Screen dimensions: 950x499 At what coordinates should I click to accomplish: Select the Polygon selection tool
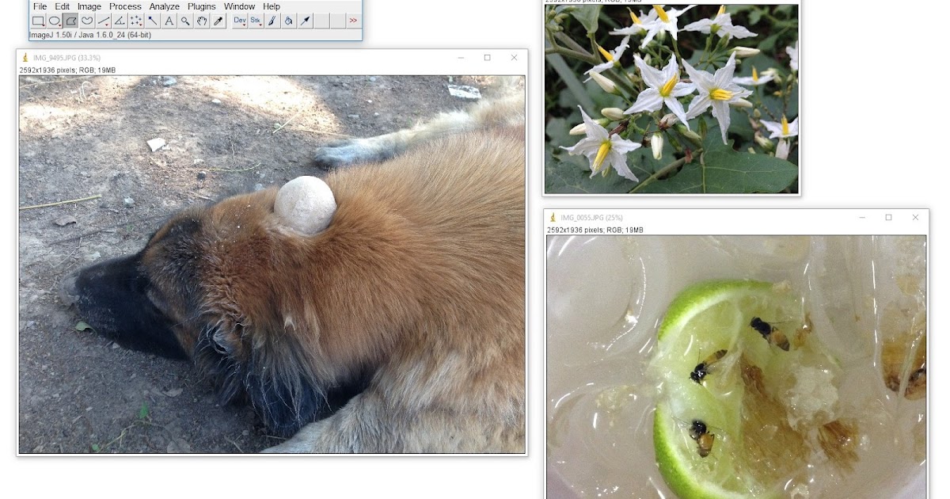click(70, 21)
